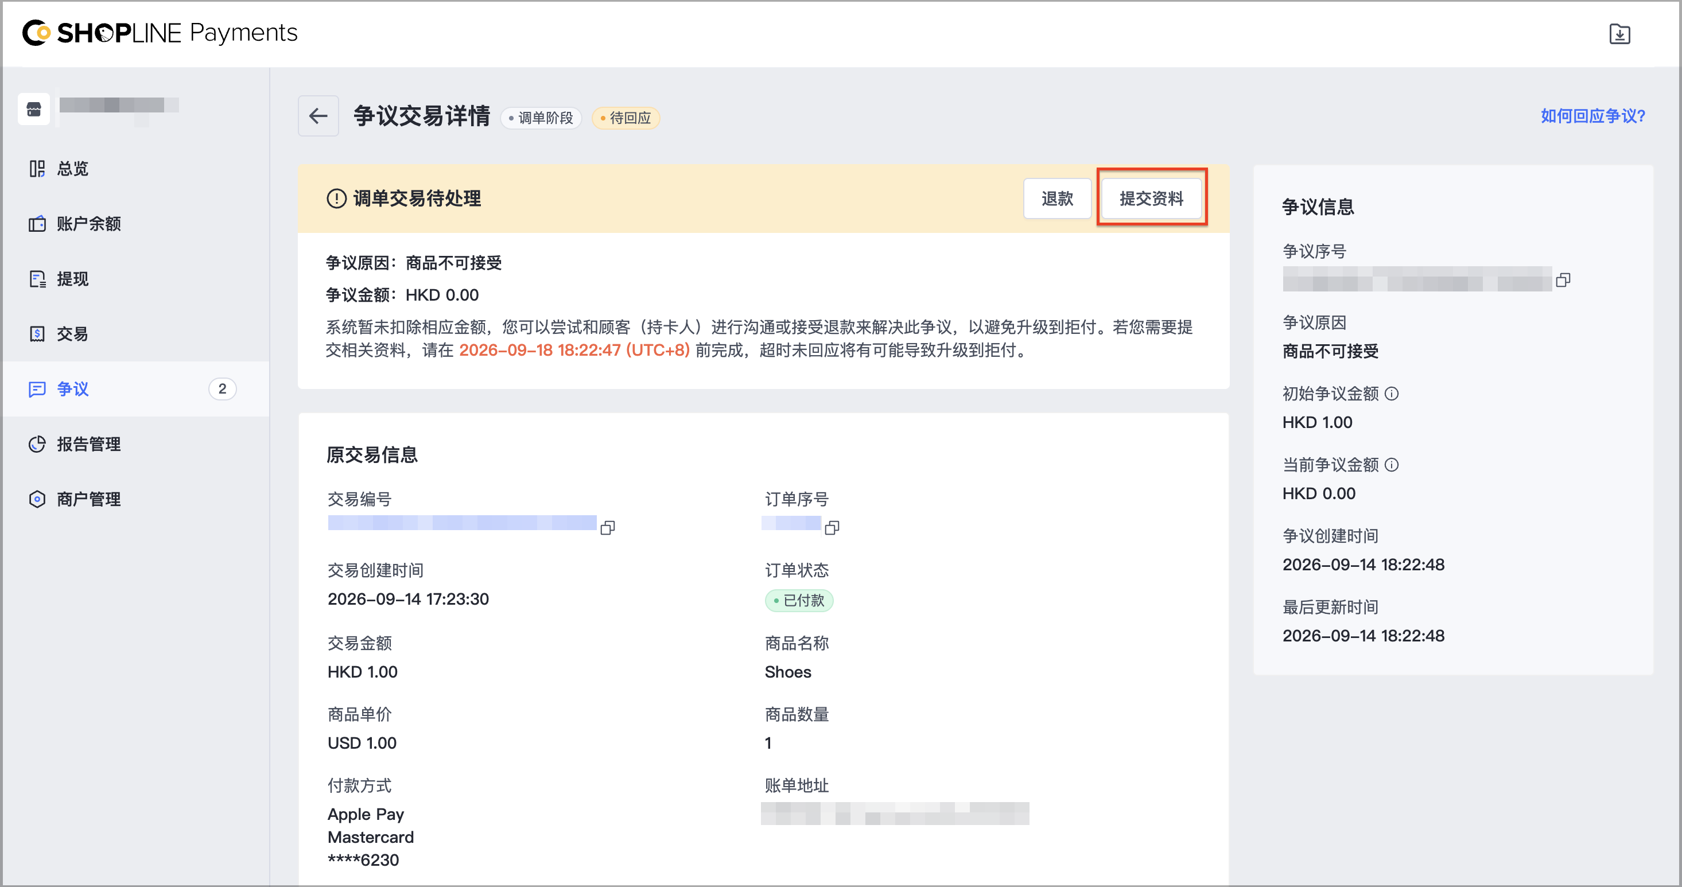Click the download center icon in header
Viewport: 1682px width, 887px height.
(x=1619, y=33)
